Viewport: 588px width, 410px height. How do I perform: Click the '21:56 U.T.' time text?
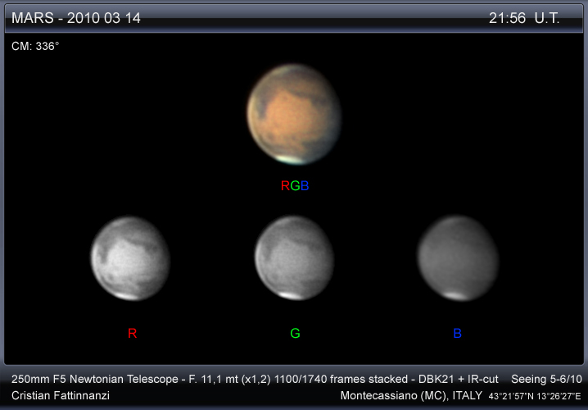pos(524,18)
